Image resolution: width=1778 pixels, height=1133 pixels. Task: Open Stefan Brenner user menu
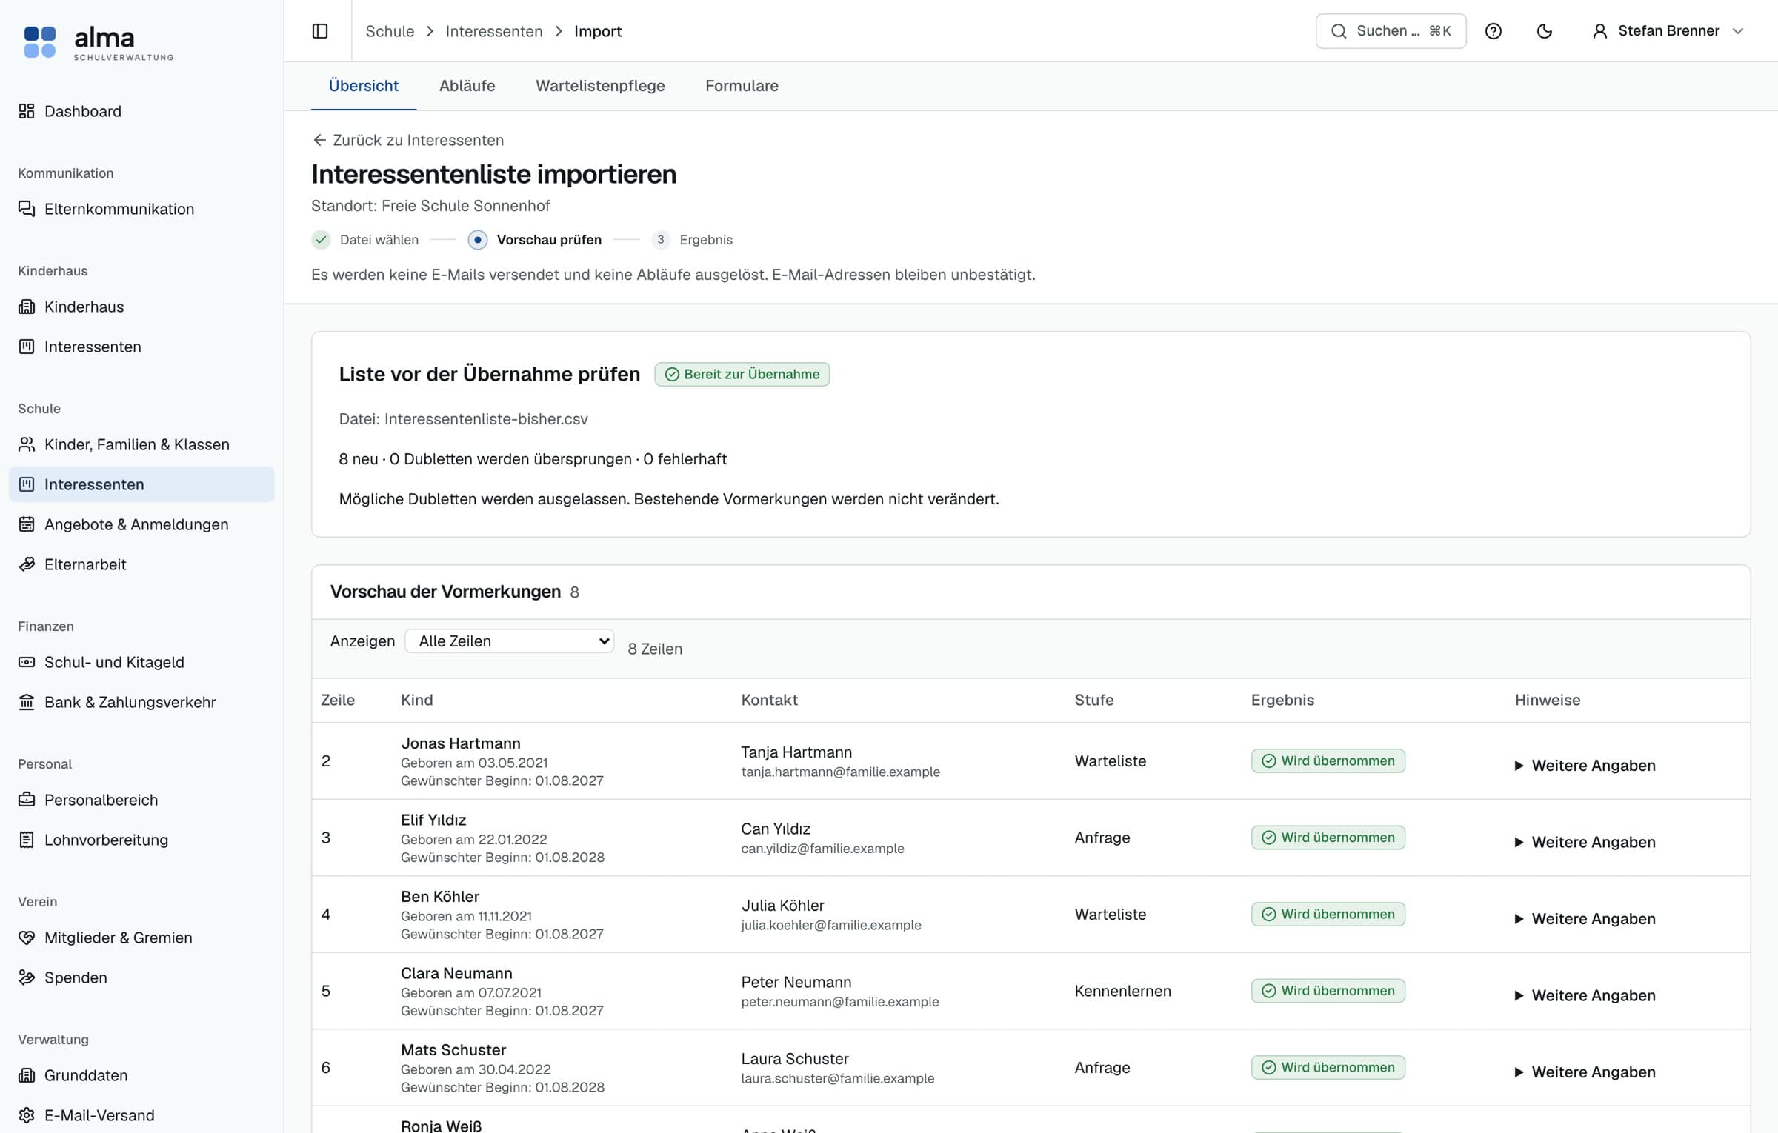[1668, 31]
